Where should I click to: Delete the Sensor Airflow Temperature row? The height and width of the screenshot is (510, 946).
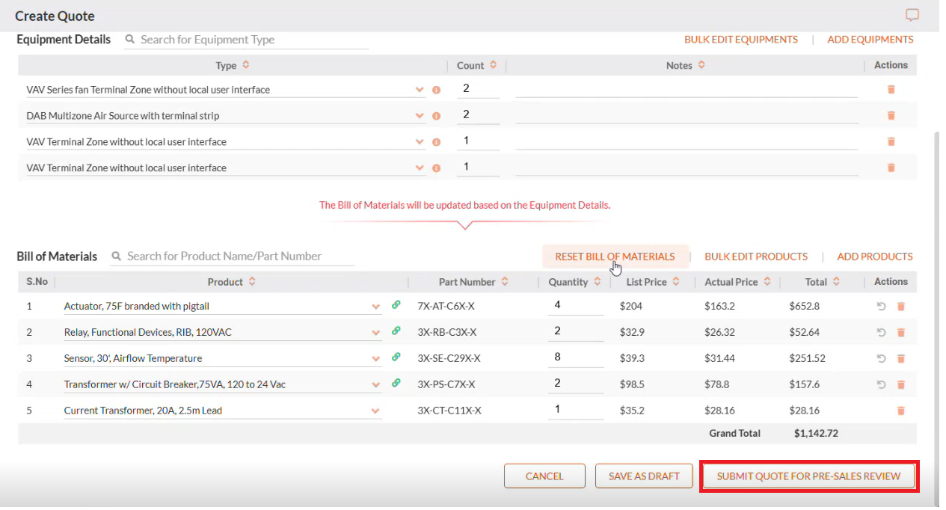(900, 358)
